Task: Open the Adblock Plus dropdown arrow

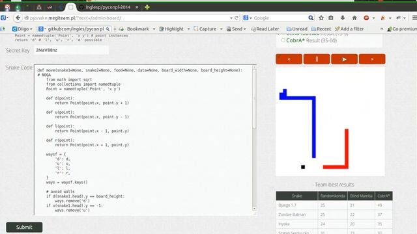Action: [x=373, y=18]
